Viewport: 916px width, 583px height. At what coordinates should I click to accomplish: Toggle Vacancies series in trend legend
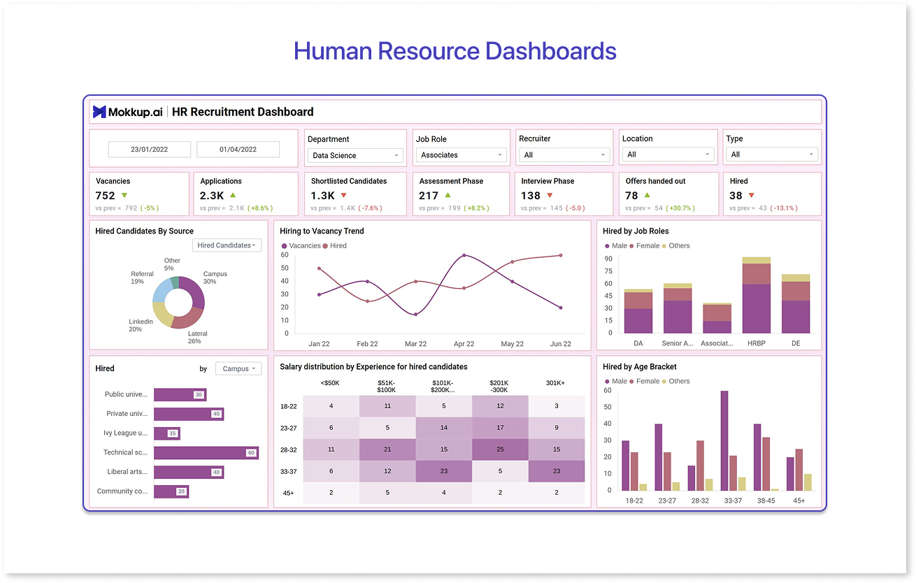(x=301, y=246)
